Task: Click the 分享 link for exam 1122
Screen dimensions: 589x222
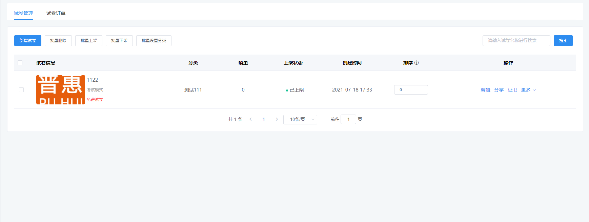Action: (499, 90)
